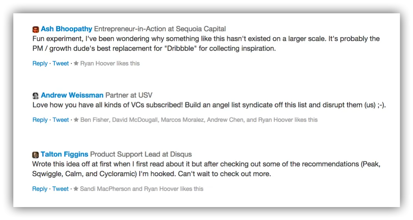Click Ben Fisher in Andrew's likes list
Screen dimensions: 413x220
coord(94,120)
